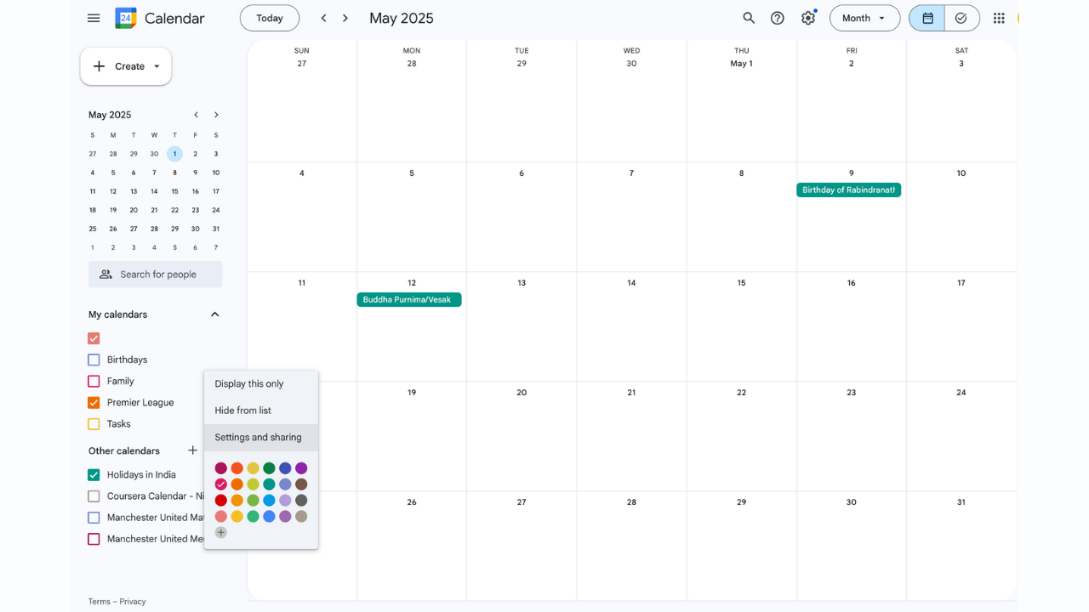
Task: Go to next month in main toolbar
Action: 345,18
